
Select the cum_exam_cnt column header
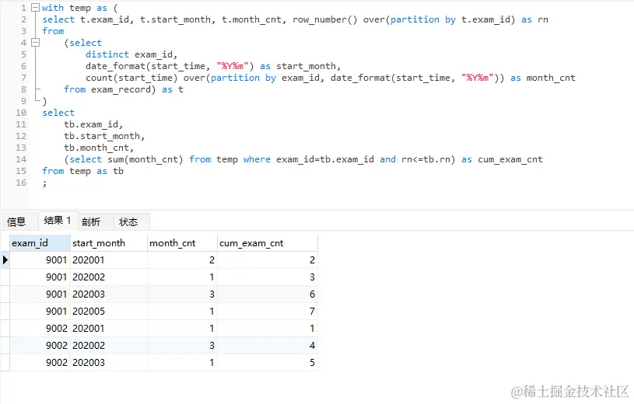tap(268, 243)
